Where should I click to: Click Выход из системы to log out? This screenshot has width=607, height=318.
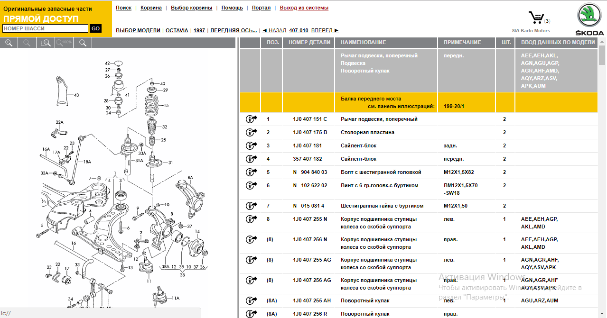pyautogui.click(x=304, y=8)
